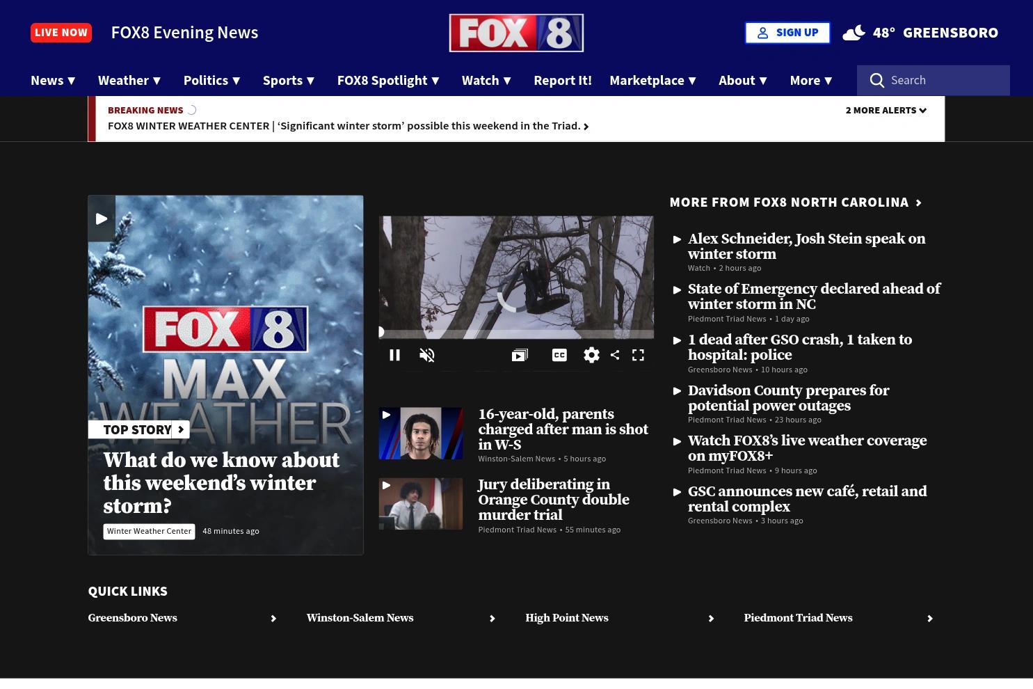The width and height of the screenshot is (1033, 689).
Task: Click play triangle beside GSC announces new café
Action: click(678, 492)
